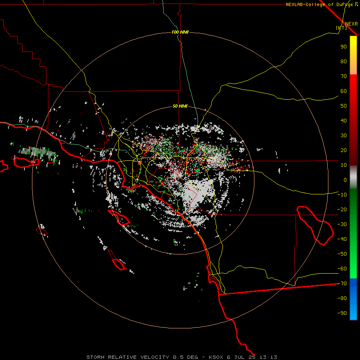Click the -30 value on the velocity scale
360x360 pixels.
[342, 224]
